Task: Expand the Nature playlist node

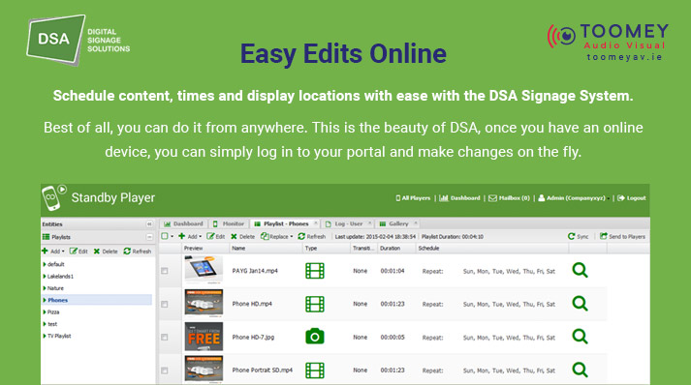Action: point(45,288)
